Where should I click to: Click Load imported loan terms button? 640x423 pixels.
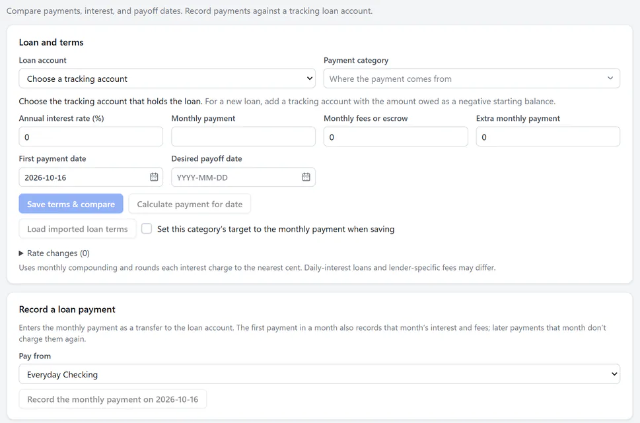tap(77, 229)
